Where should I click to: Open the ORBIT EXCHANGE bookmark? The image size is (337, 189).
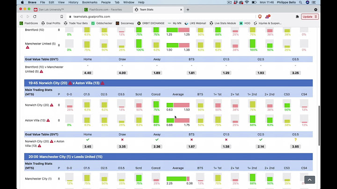151,23
